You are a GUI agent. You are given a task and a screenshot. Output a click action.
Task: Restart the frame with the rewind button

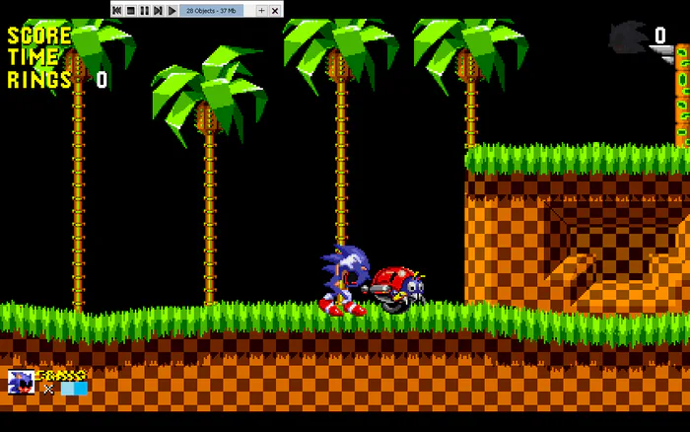117,11
